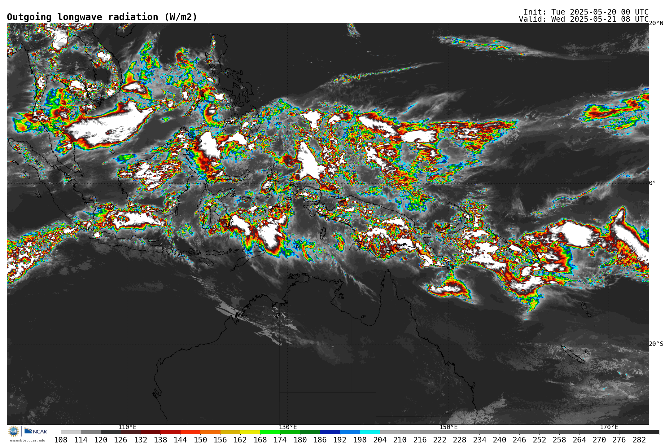
Task: Click the 20°N latitude label
Action: 656,23
